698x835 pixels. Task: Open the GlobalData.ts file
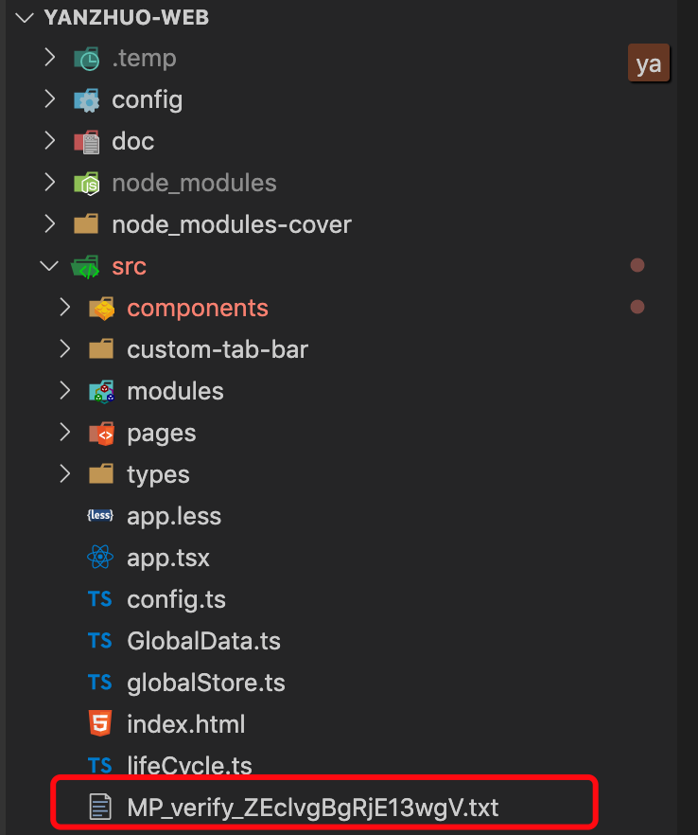pyautogui.click(x=203, y=641)
